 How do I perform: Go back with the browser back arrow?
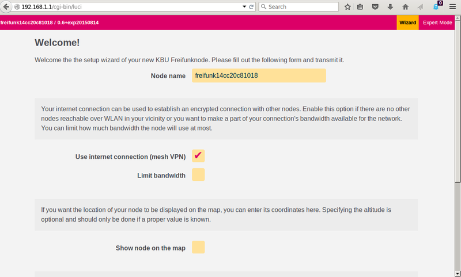click(x=6, y=7)
